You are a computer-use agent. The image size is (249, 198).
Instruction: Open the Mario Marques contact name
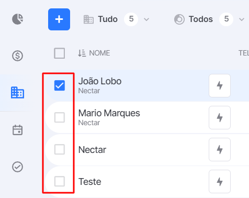[x=109, y=113]
